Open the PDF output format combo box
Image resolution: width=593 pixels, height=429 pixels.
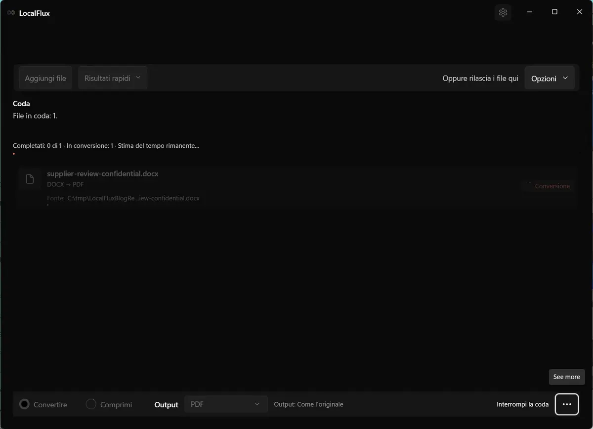[226, 404]
